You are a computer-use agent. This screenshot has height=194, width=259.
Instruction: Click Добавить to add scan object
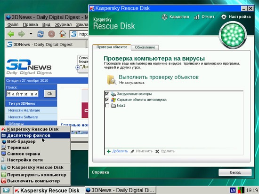click(117, 151)
